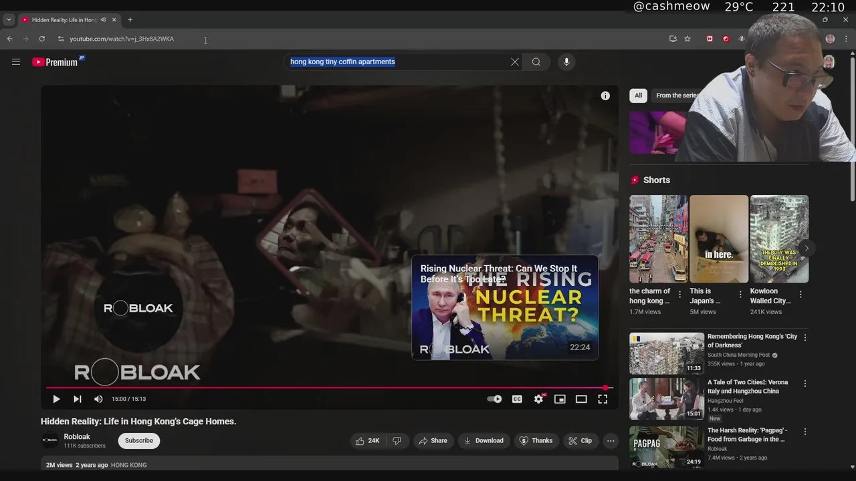Open 'the charm of hong kong' Short
Image resolution: width=856 pixels, height=481 pixels.
(658, 239)
